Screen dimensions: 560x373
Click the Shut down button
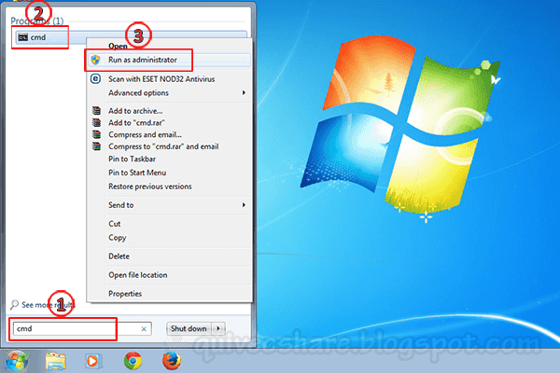click(189, 328)
